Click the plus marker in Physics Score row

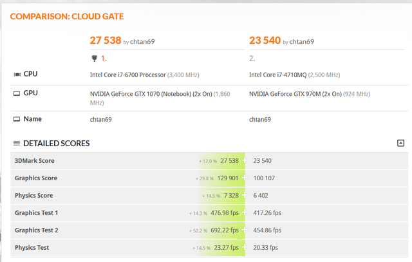tap(245, 196)
